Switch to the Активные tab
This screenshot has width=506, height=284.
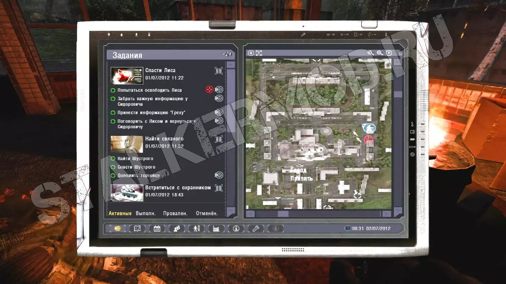point(120,213)
